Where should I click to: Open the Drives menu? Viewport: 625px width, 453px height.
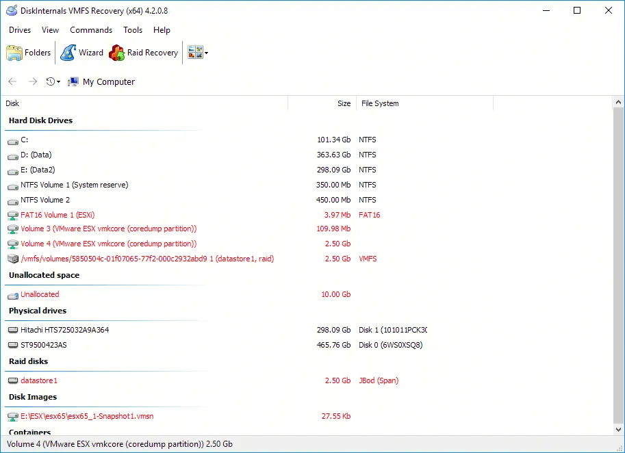click(19, 29)
